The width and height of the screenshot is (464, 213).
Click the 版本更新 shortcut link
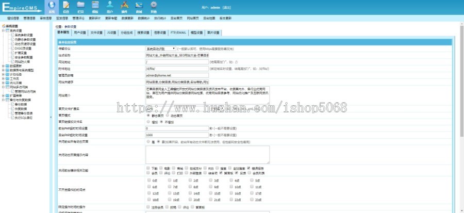point(225,19)
